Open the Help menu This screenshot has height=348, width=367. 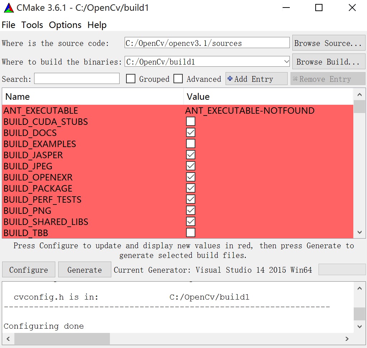pyautogui.click(x=97, y=25)
